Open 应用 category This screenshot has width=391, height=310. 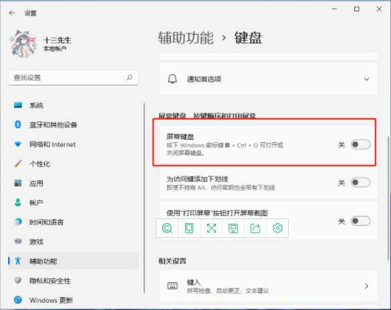tap(74, 184)
